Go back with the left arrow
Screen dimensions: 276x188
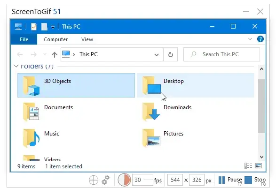(x=20, y=54)
